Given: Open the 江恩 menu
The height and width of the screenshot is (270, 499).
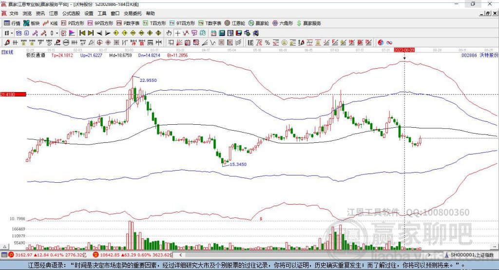Looking at the screenshot, I should (54, 13).
